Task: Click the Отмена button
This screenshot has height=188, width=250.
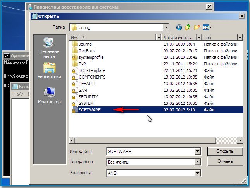Action: click(x=225, y=160)
